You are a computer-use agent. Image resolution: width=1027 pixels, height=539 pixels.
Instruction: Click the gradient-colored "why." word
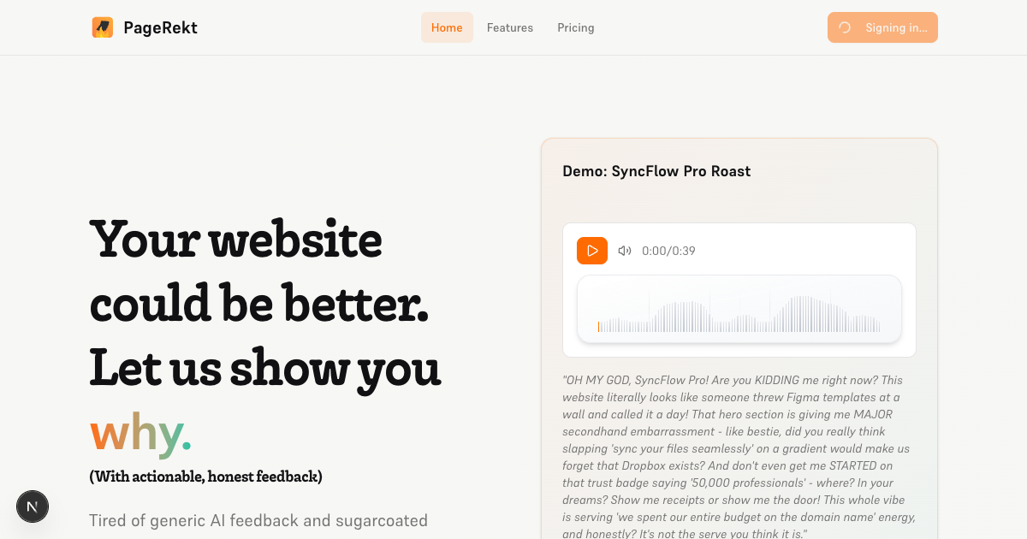tap(140, 433)
